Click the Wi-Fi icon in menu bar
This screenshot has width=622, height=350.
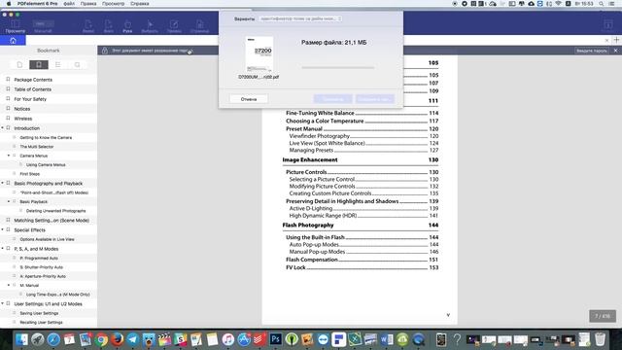click(559, 4)
